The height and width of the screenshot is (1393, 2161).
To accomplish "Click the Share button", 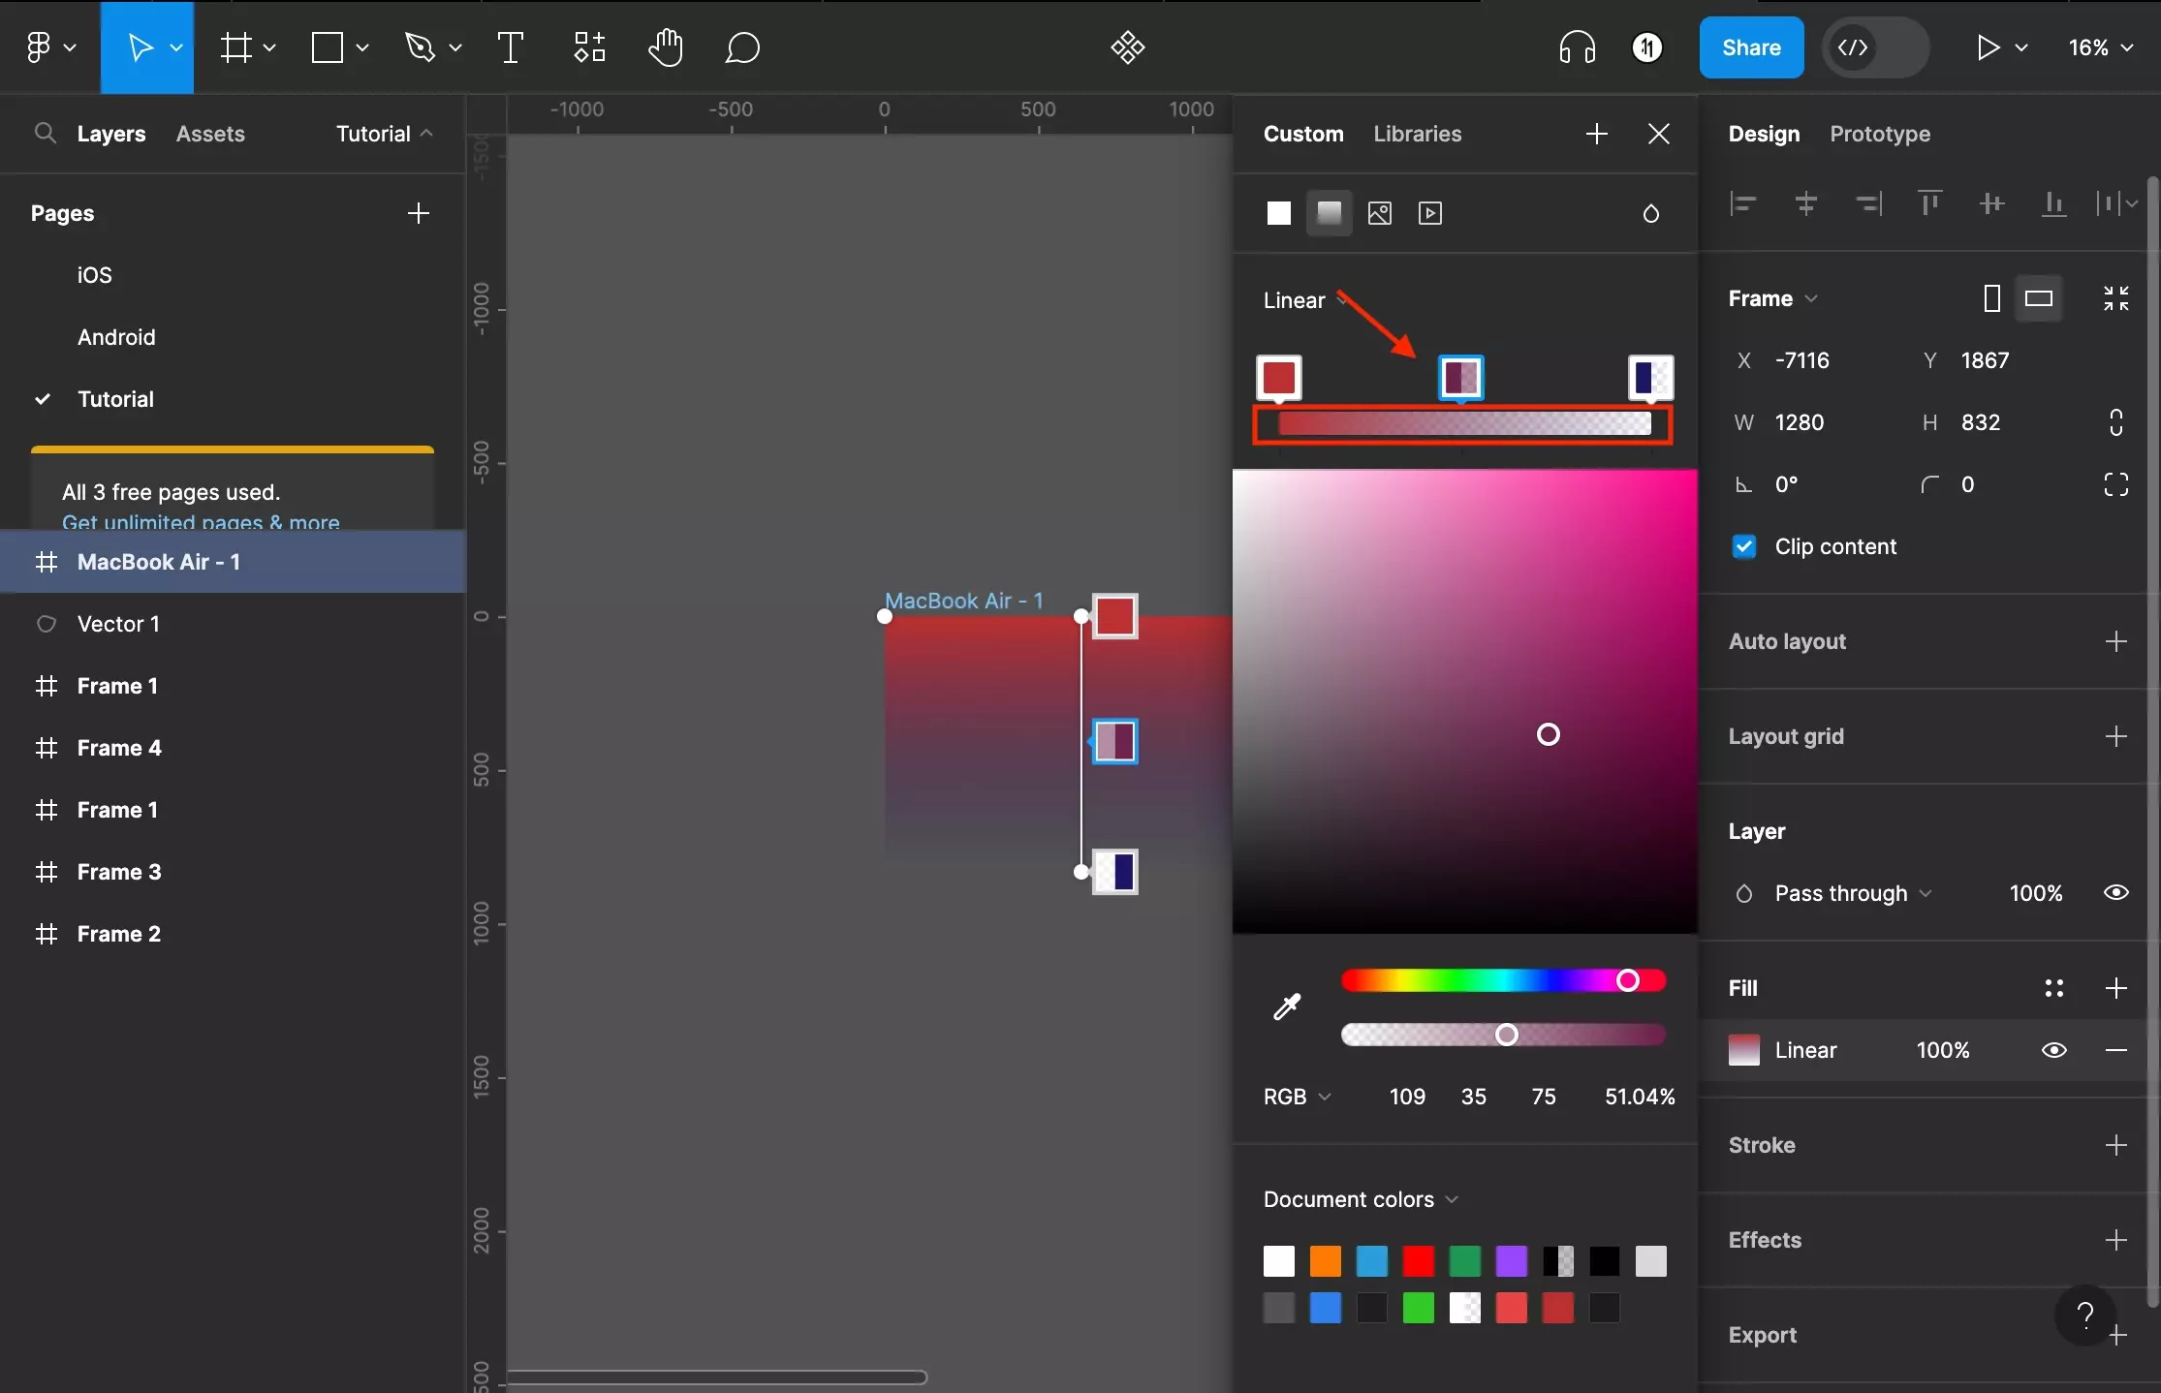I will (1750, 46).
